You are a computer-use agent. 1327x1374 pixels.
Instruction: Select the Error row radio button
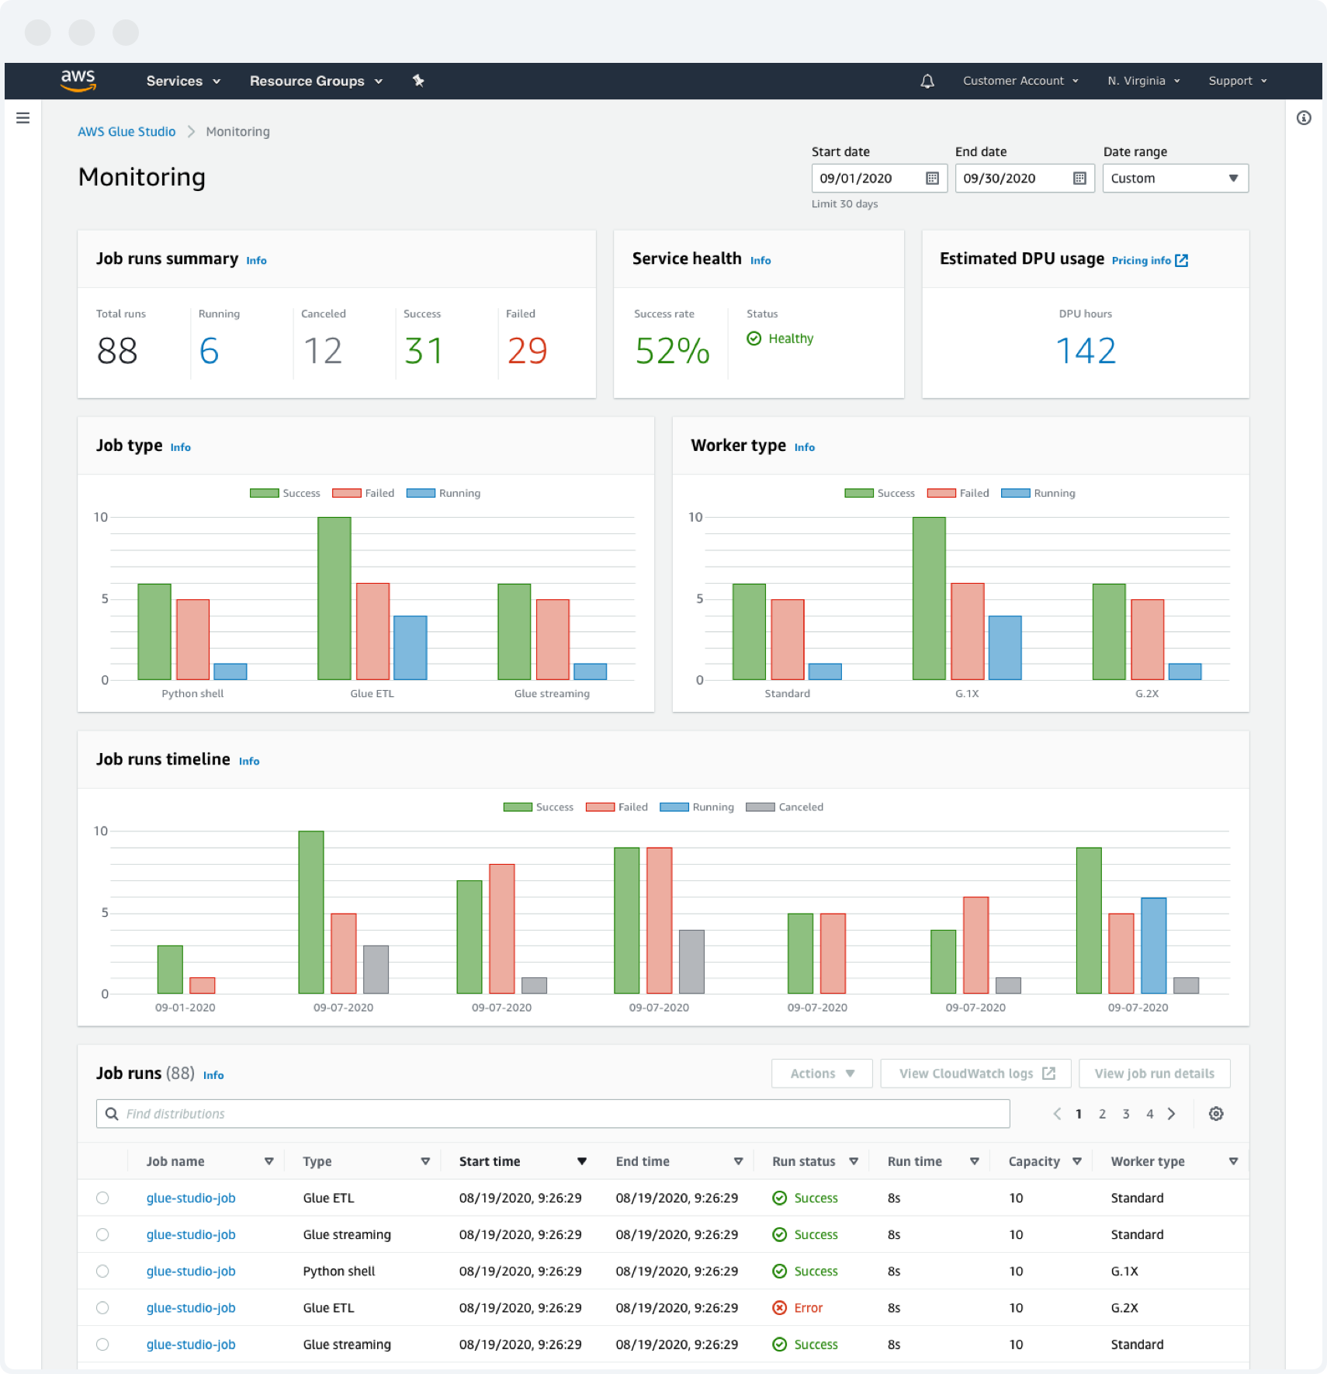102,1308
